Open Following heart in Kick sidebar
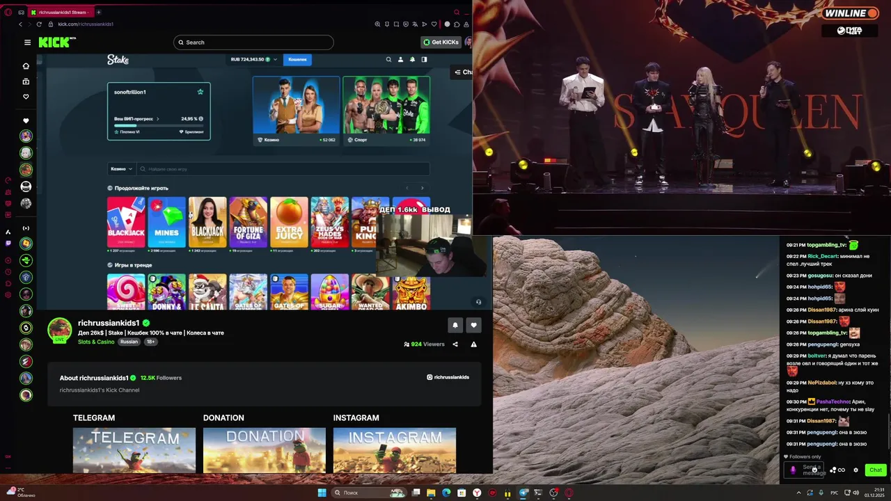The image size is (891, 501). coord(26,97)
